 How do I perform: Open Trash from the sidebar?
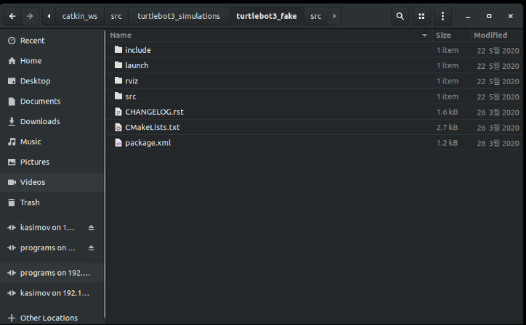coord(30,202)
